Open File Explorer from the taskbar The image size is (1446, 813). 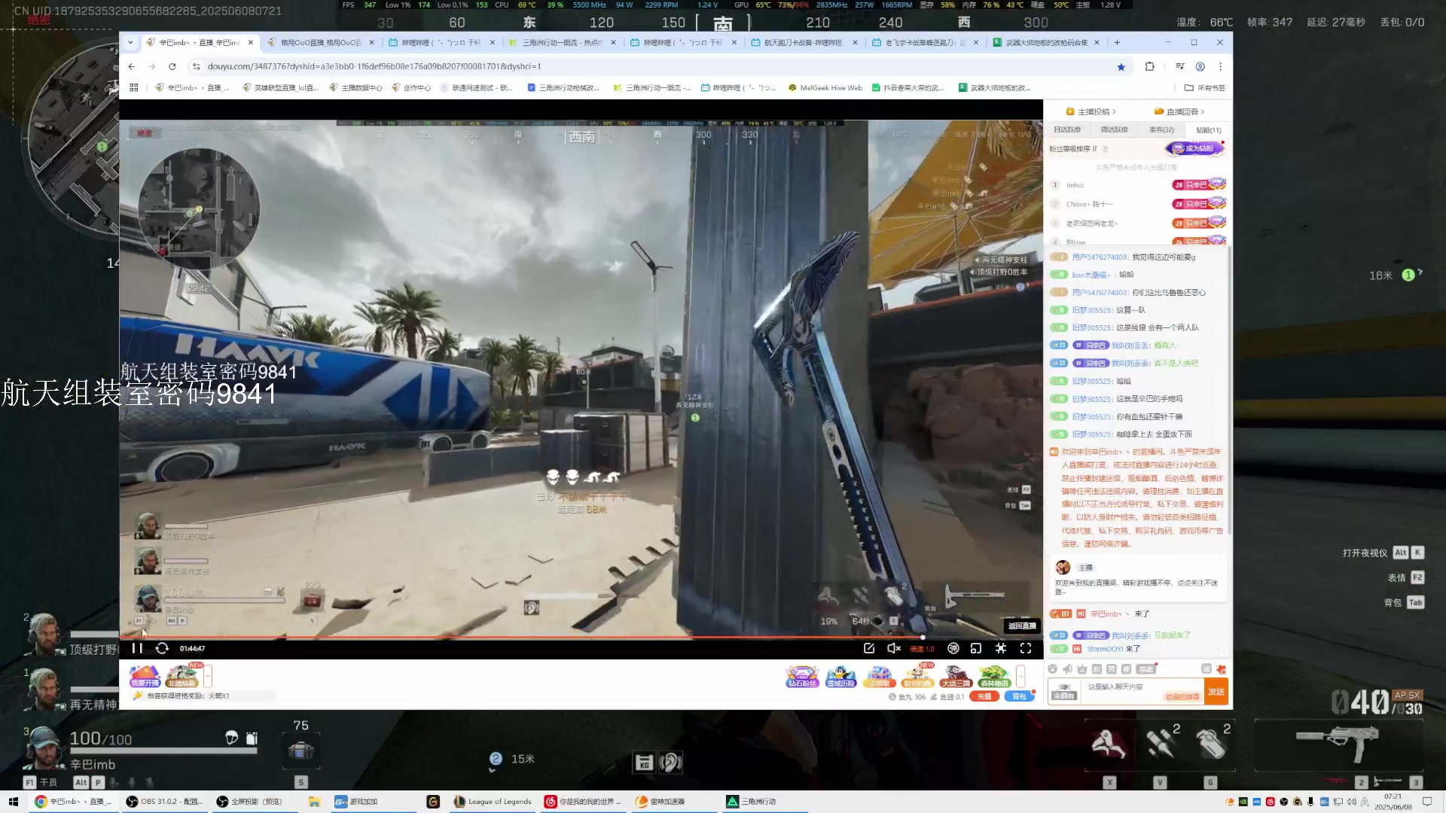314,802
